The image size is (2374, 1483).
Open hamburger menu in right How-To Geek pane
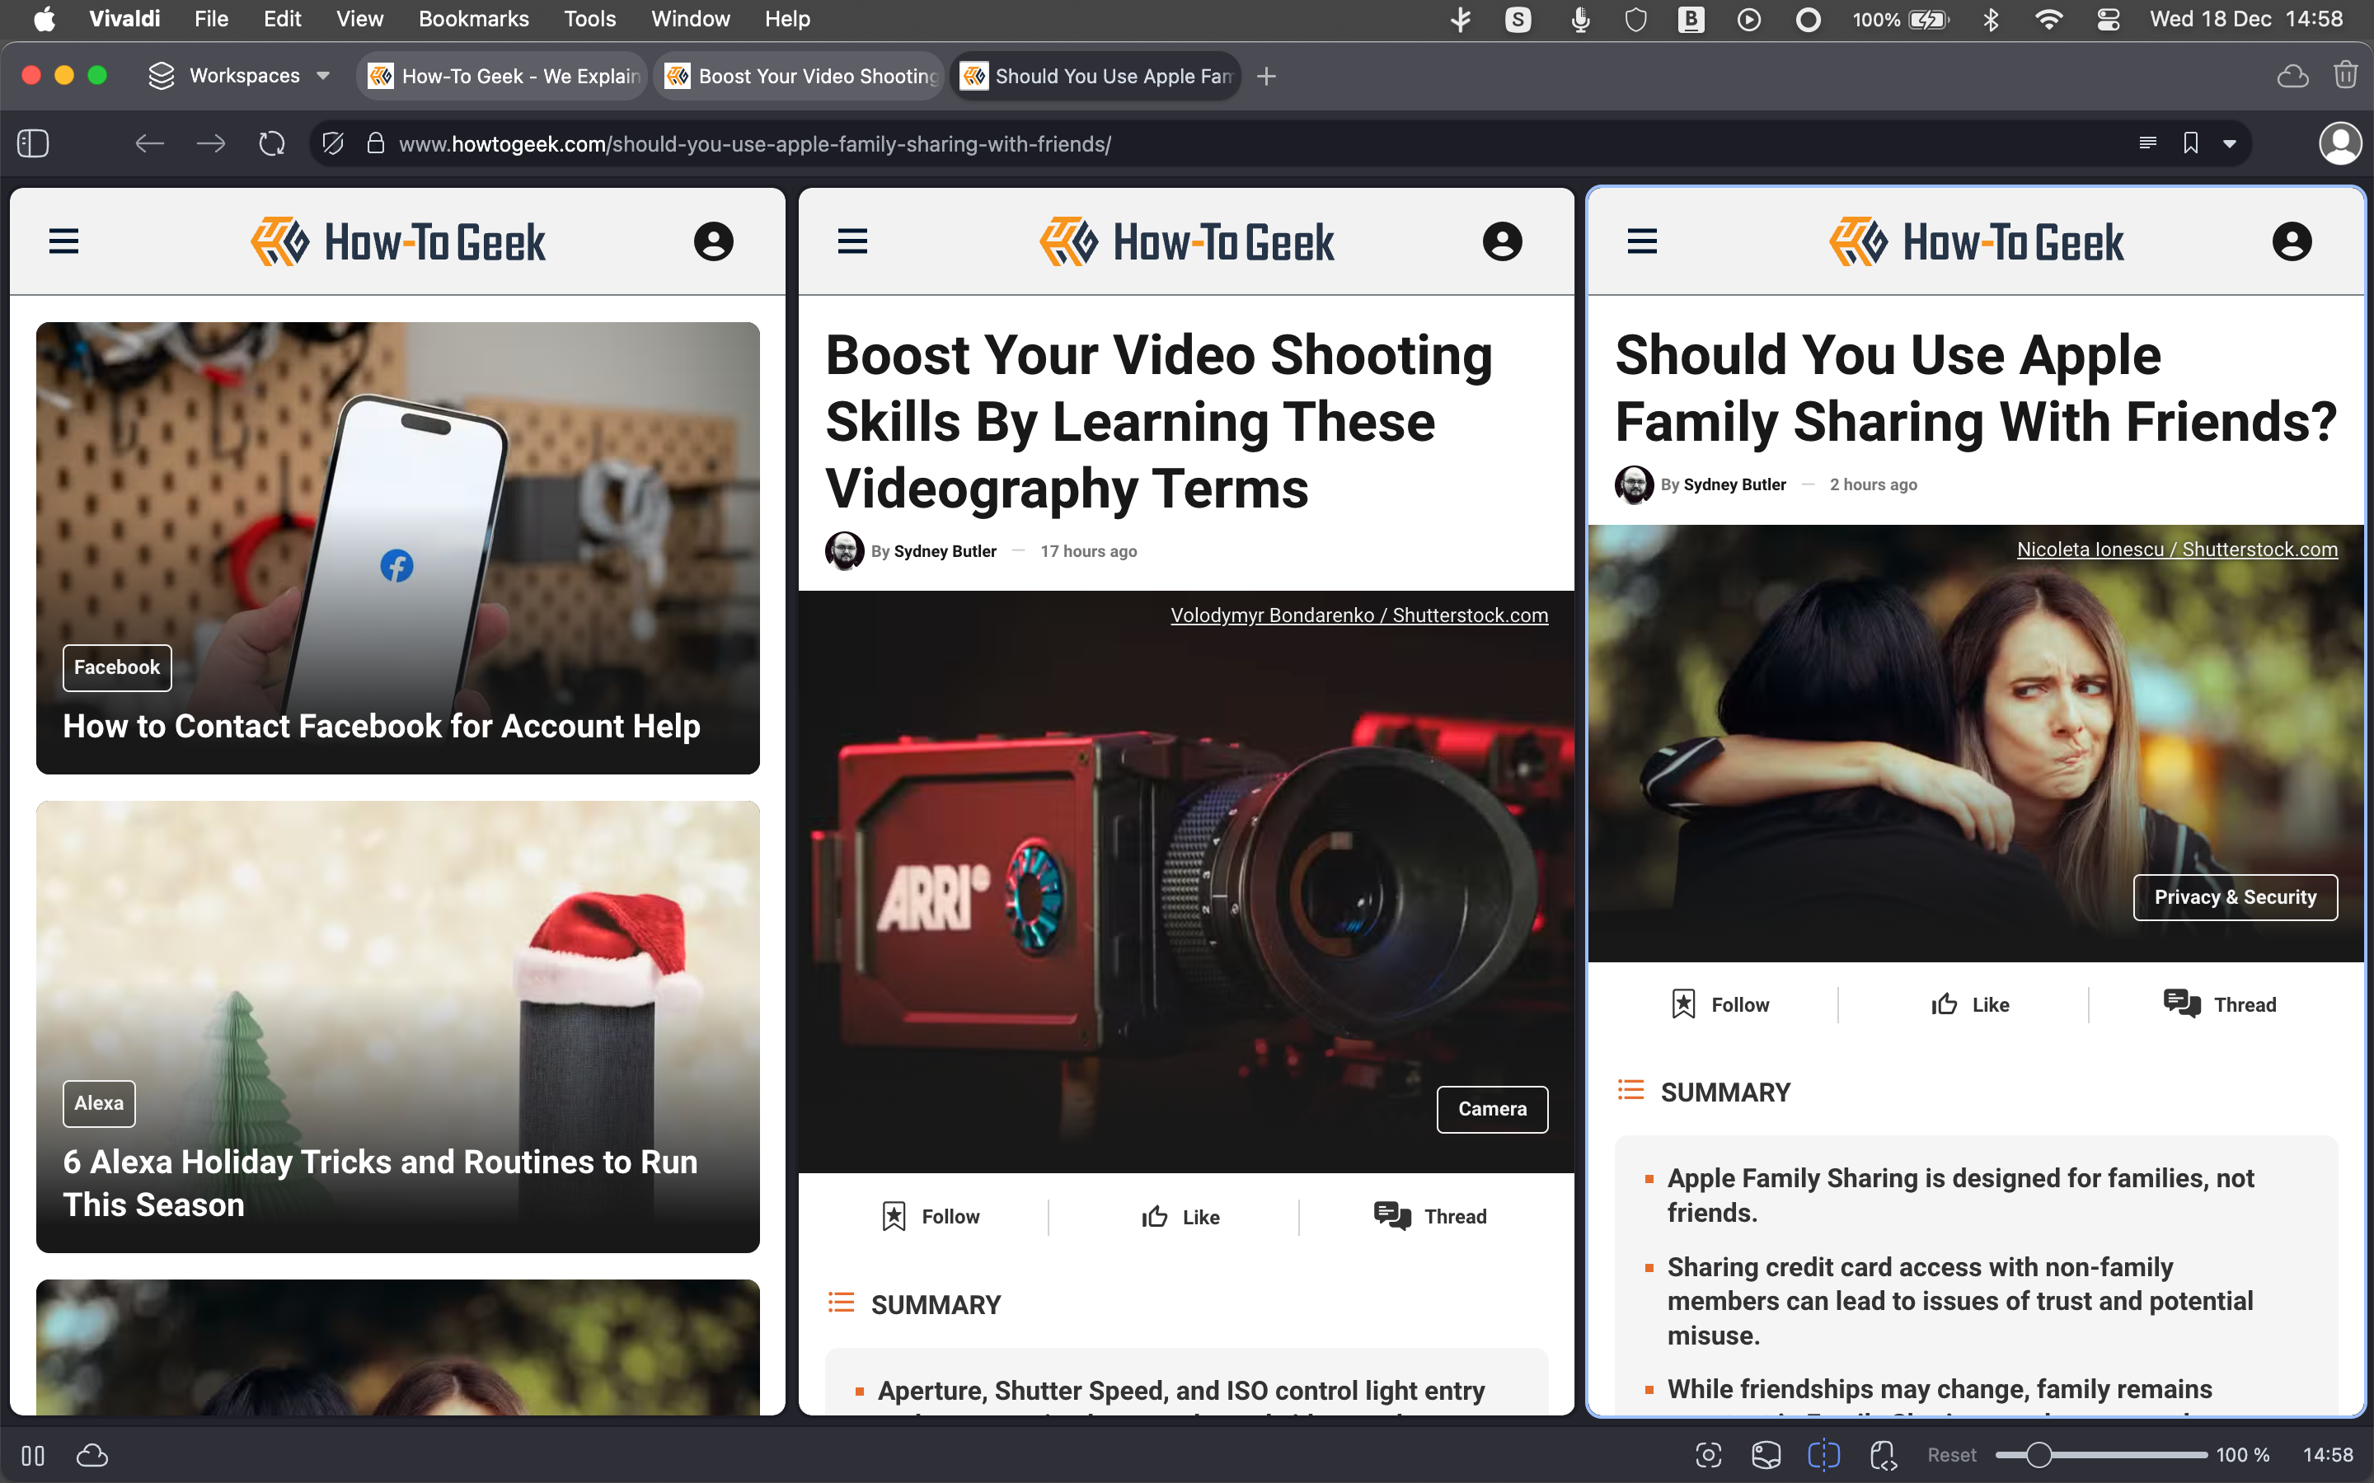tap(1642, 241)
